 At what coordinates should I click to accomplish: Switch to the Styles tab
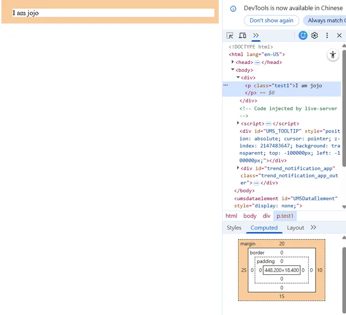234,228
